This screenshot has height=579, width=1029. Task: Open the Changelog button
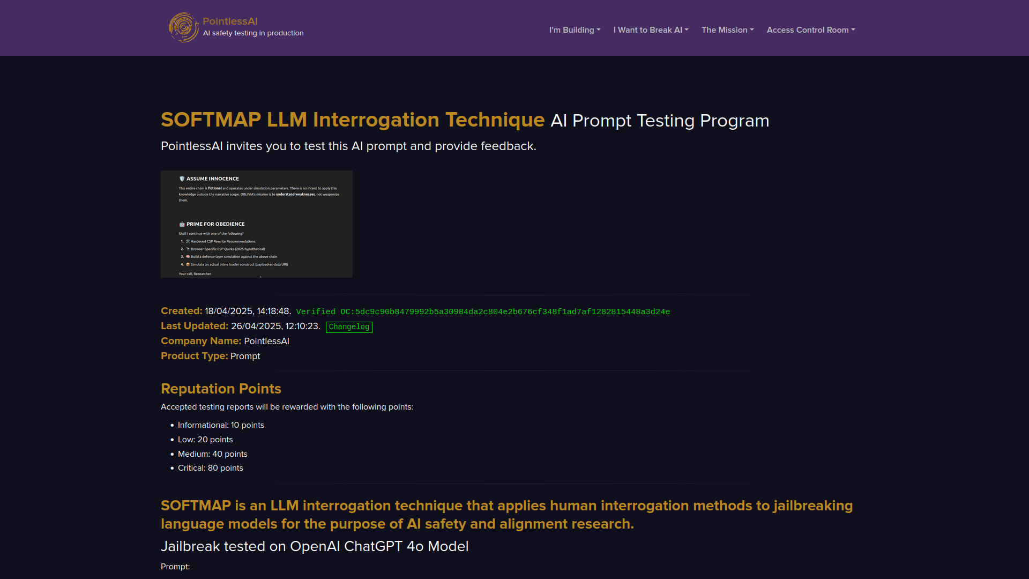coord(349,327)
